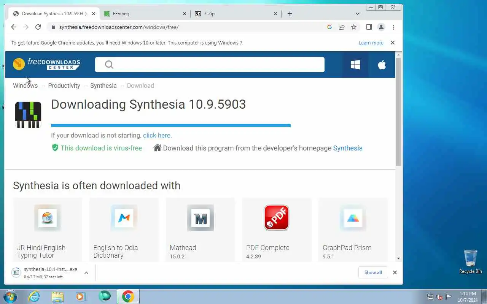Click the Synthesia piano app icon
This screenshot has width=487, height=304.
click(x=28, y=115)
